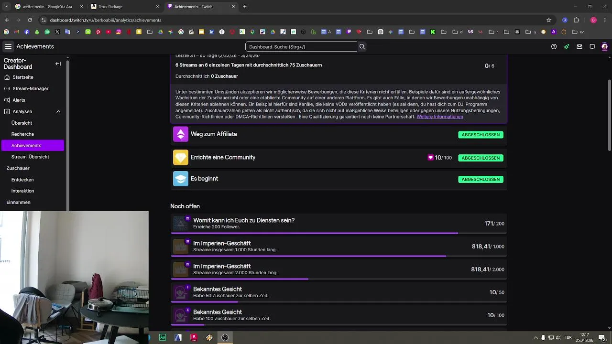Viewport: 612px width, 344px height.
Task: Click the 50 Zuschauer progress bar
Action: coord(339,302)
